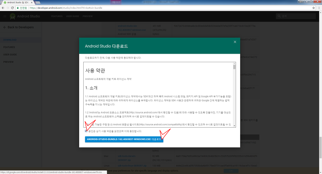Click OK on the bottom cookie banner
This screenshot has height=174, width=322.
click(x=231, y=171)
